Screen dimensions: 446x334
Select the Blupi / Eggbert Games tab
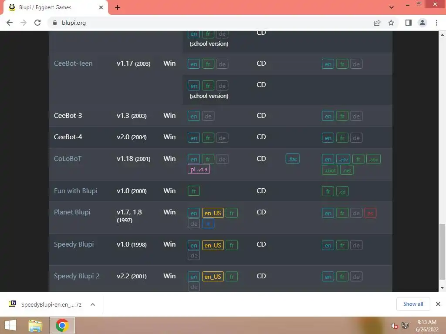click(55, 7)
